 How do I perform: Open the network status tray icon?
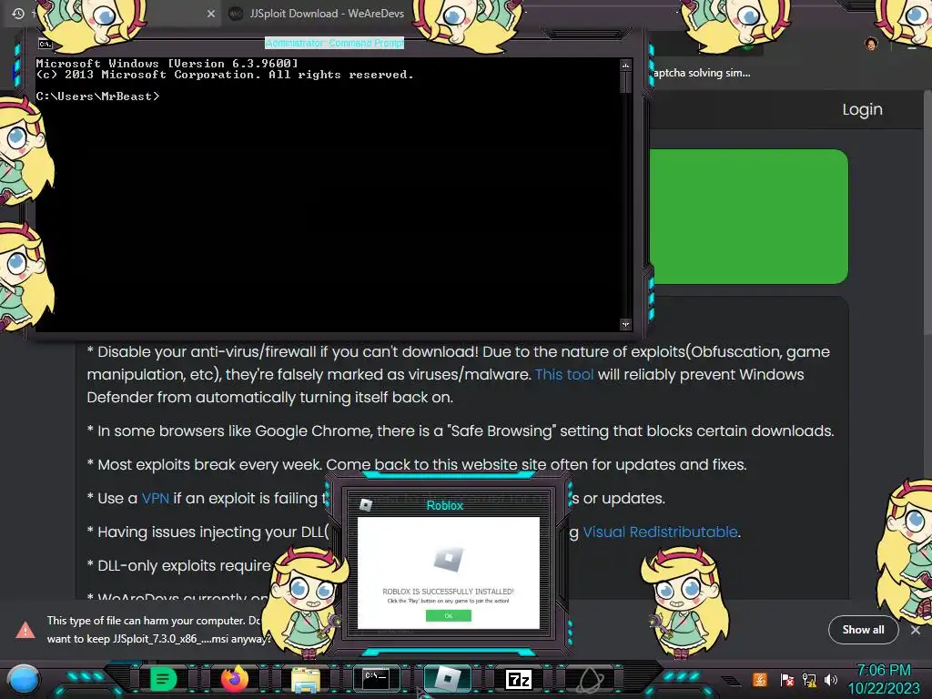809,679
